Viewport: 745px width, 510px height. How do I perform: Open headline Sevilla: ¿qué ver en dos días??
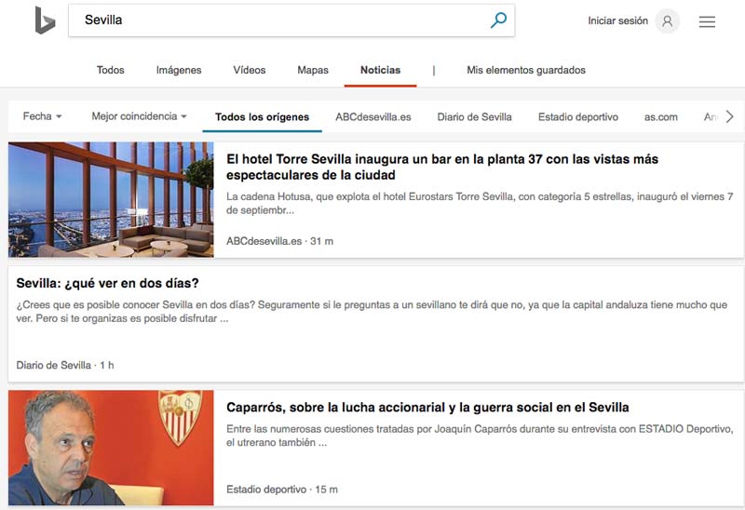click(x=107, y=283)
